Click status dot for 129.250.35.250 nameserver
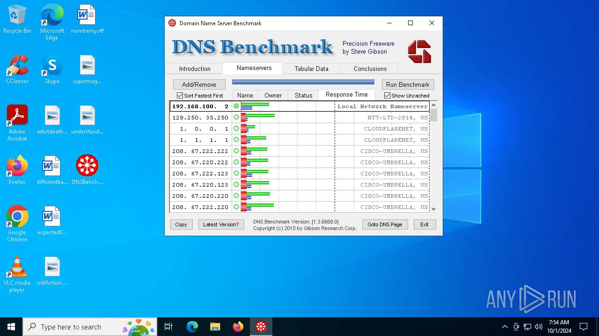This screenshot has width=599, height=336. (x=236, y=118)
